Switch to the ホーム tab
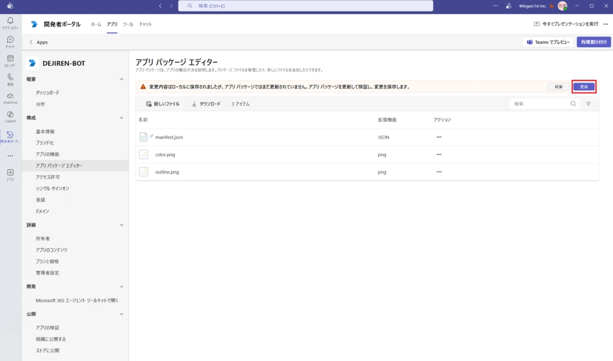The height and width of the screenshot is (361, 613). coord(96,25)
